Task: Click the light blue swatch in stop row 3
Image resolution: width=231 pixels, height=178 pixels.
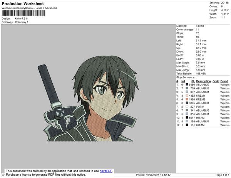Action: point(187,92)
